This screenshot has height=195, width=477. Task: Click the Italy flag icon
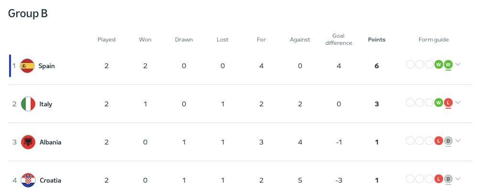[x=28, y=104]
